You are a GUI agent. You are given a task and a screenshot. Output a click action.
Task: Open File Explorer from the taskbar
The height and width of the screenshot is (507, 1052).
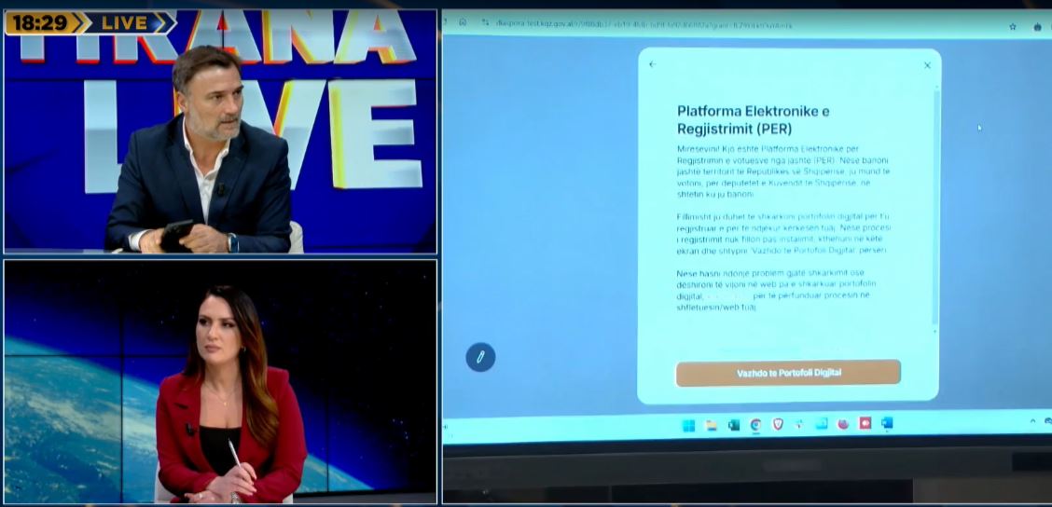pos(712,425)
